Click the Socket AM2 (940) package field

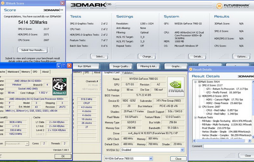coord(28,88)
